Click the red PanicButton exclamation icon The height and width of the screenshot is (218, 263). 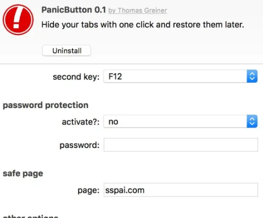[18, 20]
